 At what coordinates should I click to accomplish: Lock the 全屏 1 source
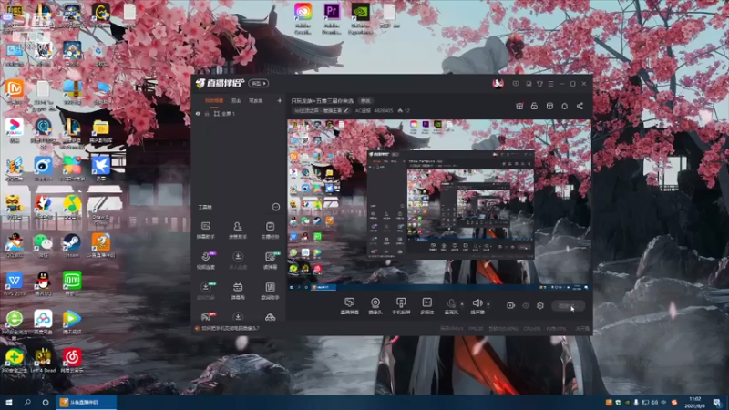click(x=207, y=113)
